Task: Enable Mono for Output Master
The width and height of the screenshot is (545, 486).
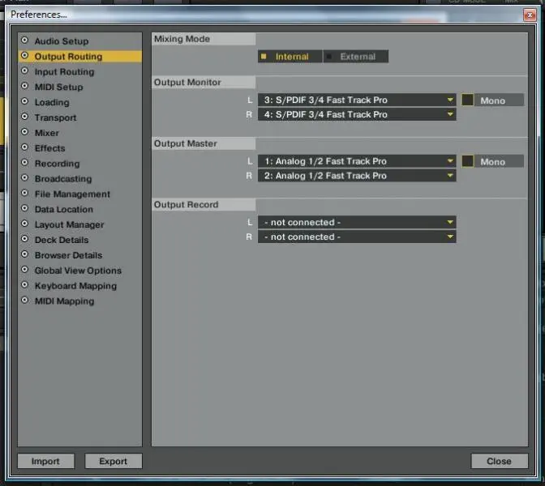Action: (x=468, y=161)
